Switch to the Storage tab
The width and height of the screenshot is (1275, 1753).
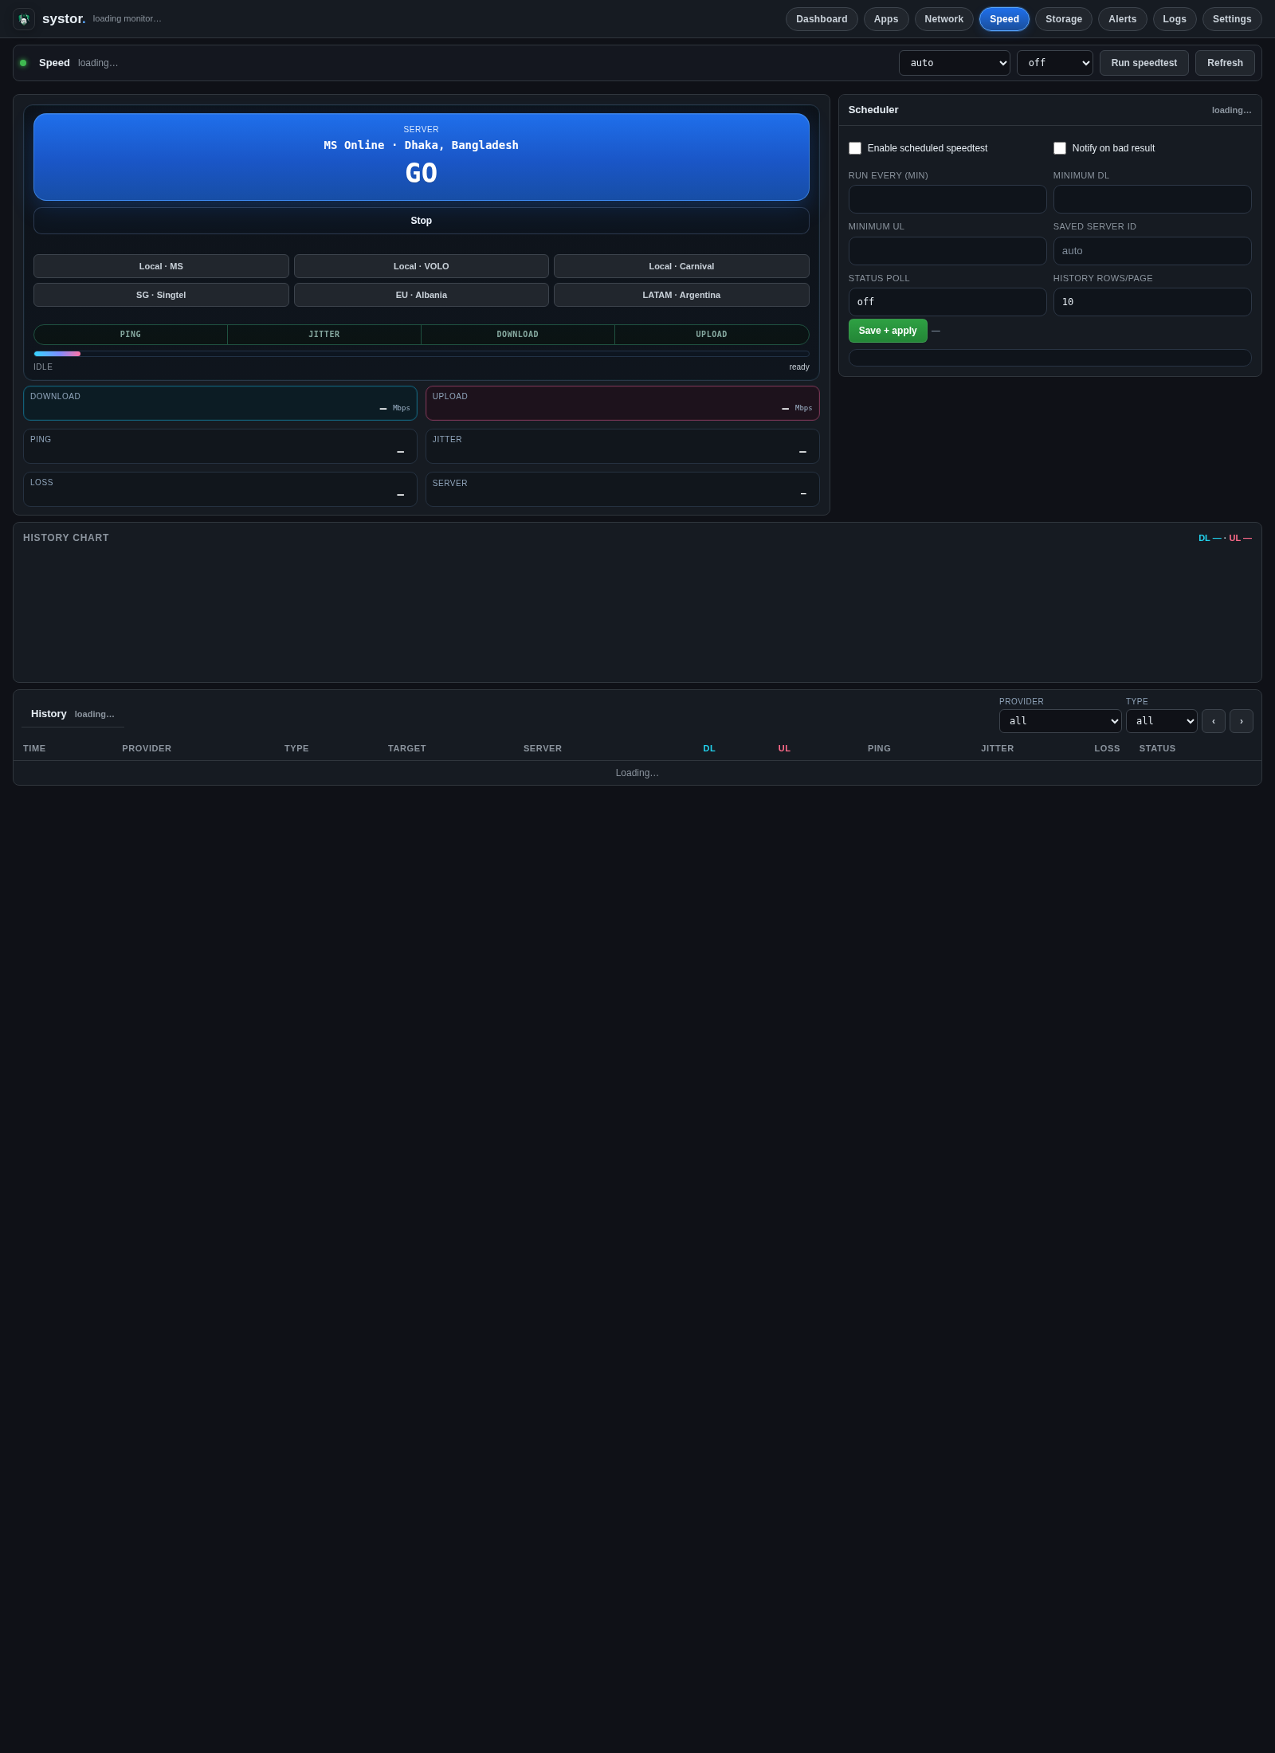click(x=1064, y=19)
